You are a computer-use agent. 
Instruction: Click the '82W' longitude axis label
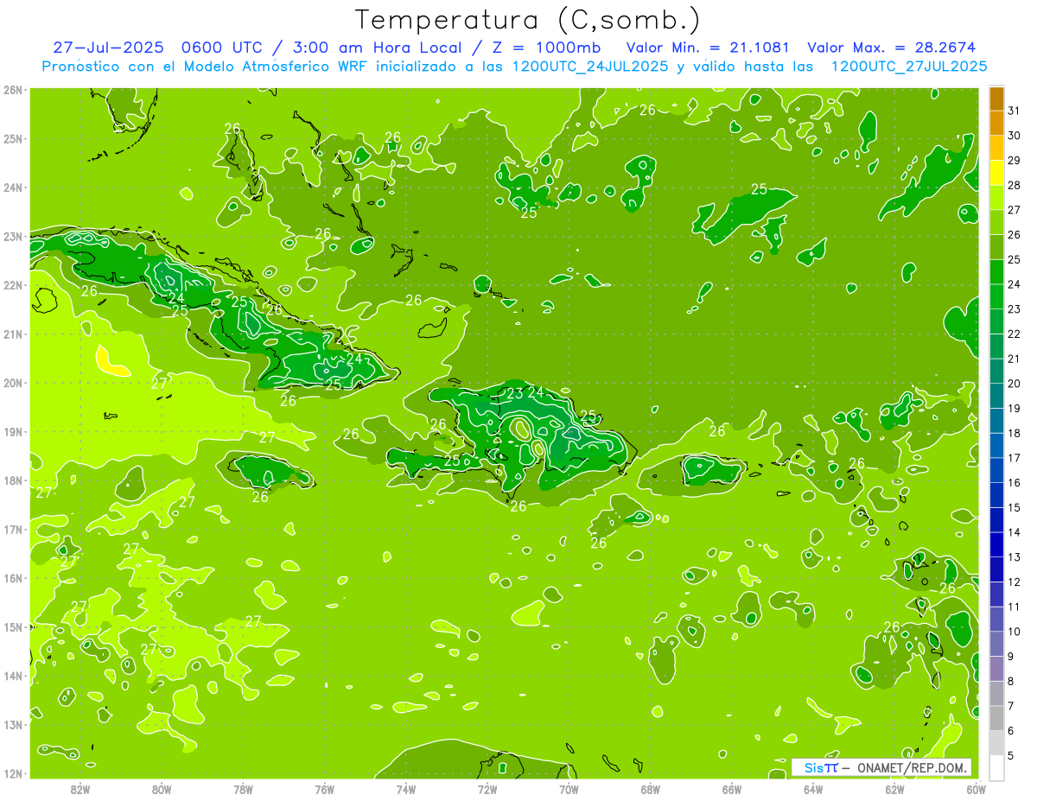tap(80, 789)
